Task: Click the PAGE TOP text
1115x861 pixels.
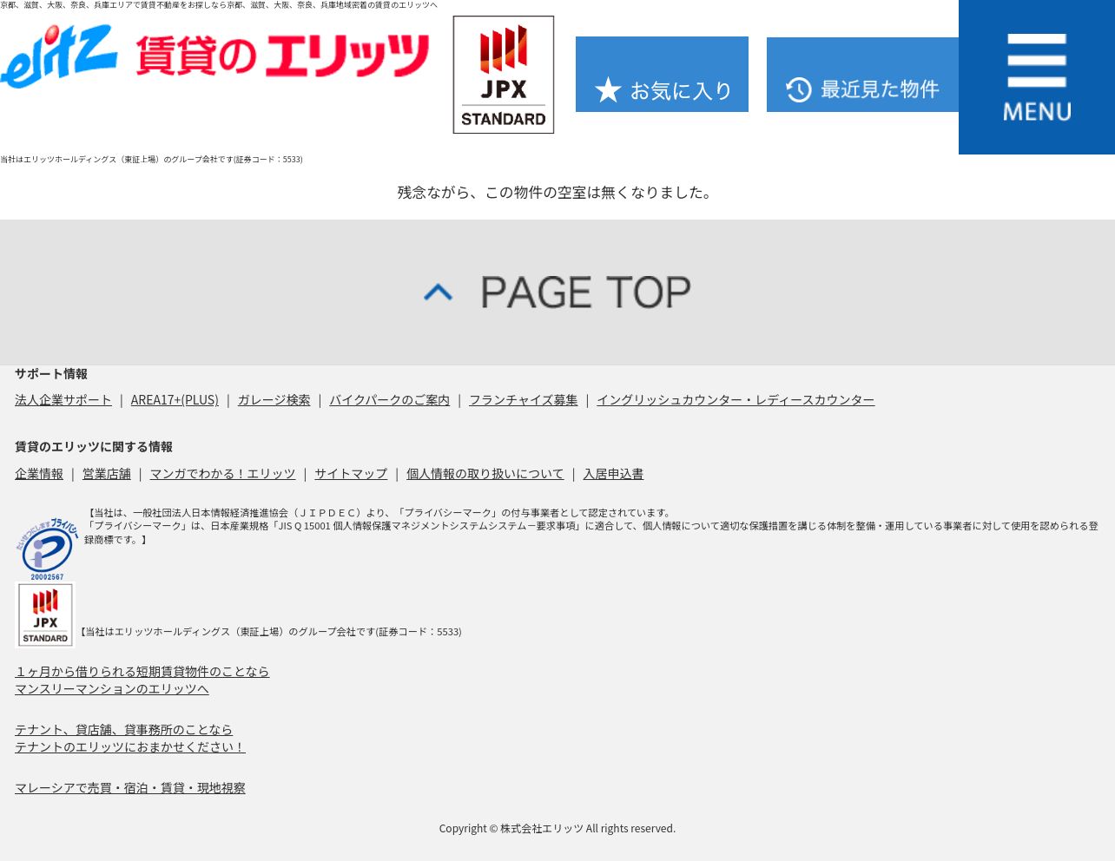Action: 585,292
